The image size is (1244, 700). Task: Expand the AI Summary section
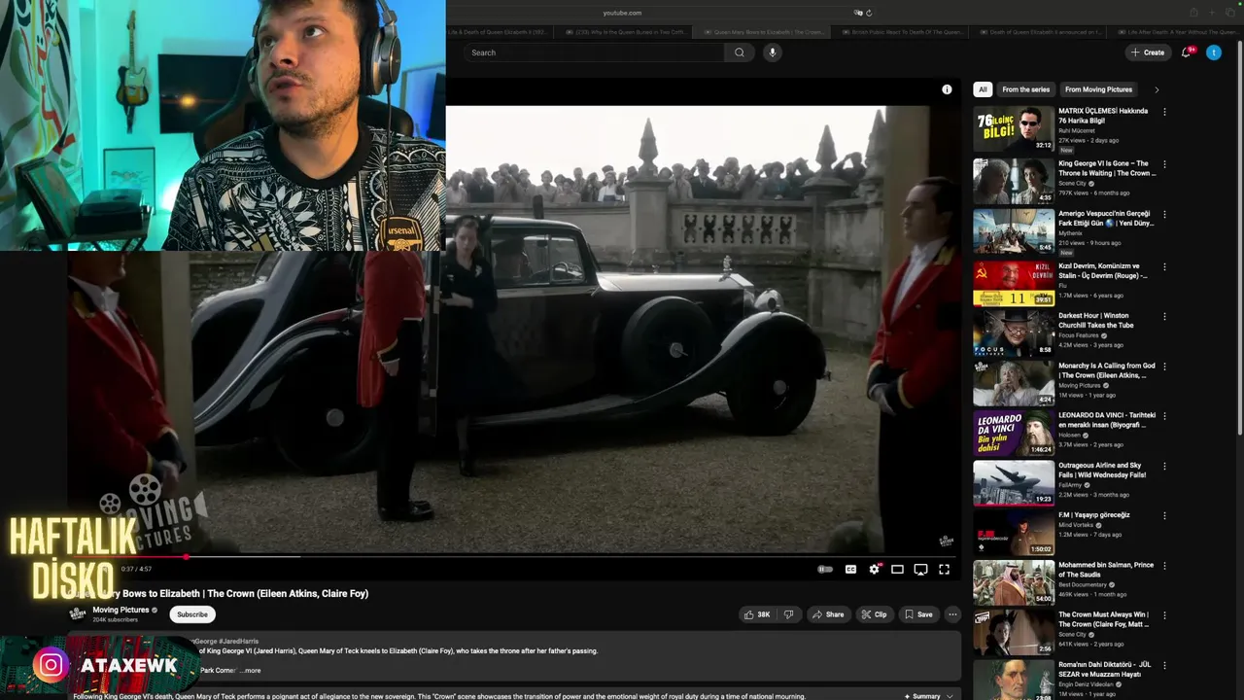coord(929,696)
